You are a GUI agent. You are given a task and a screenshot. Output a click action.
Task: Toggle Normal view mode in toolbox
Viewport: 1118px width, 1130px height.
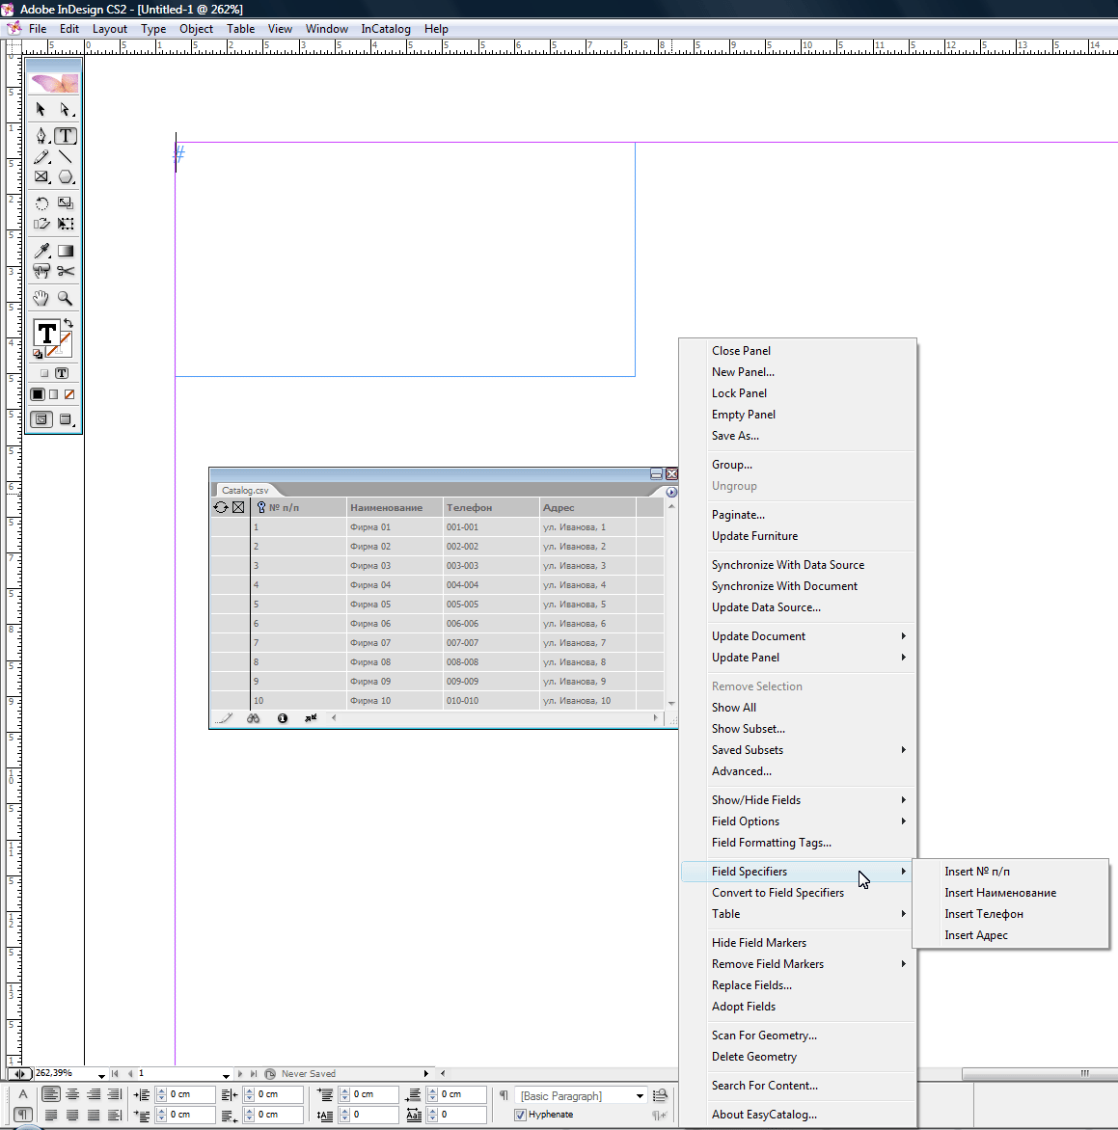point(41,419)
